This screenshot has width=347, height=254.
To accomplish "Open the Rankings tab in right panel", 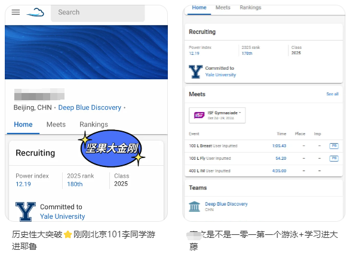I will [x=250, y=8].
